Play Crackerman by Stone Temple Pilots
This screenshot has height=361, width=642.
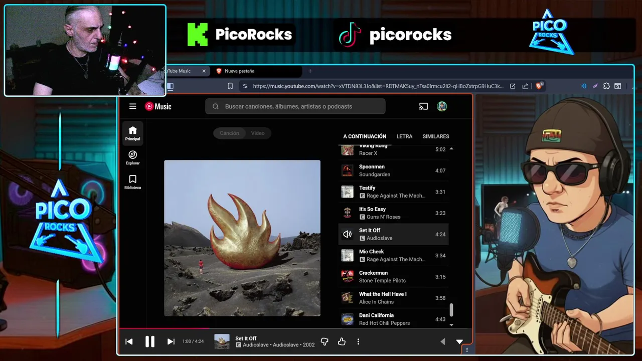[393, 277]
